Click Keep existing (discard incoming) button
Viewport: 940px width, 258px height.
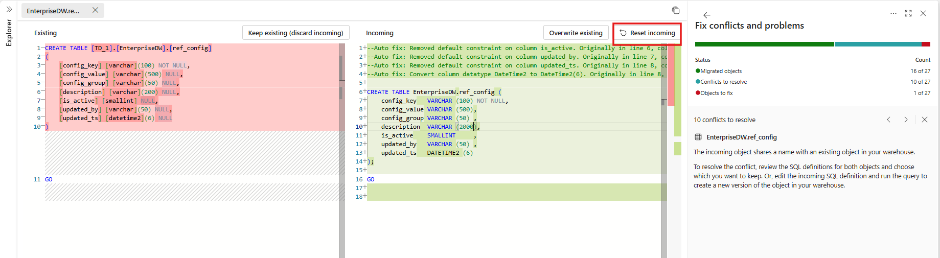(x=296, y=33)
